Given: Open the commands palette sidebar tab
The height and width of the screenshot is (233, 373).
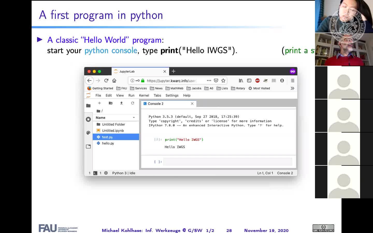Looking at the screenshot, I should pyautogui.click(x=88, y=133).
